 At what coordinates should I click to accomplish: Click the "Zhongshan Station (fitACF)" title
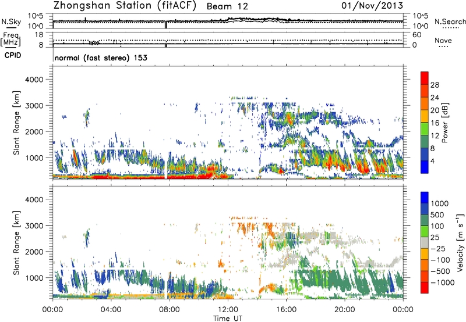[125, 6]
